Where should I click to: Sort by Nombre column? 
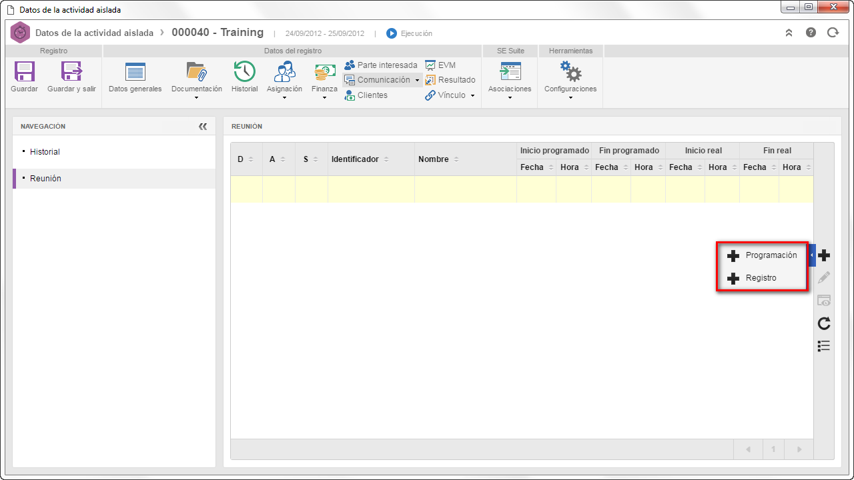point(465,159)
